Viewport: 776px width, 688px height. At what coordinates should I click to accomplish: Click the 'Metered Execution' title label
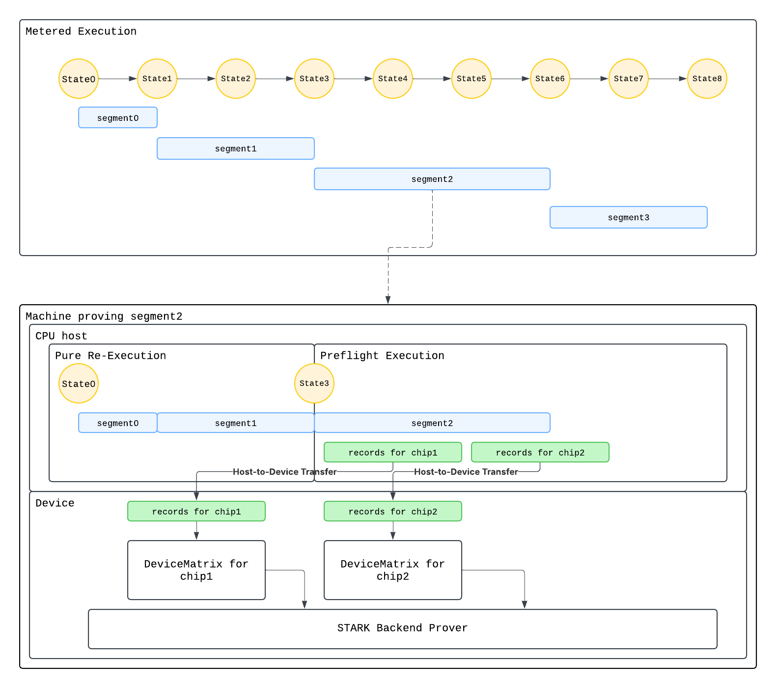point(81,31)
